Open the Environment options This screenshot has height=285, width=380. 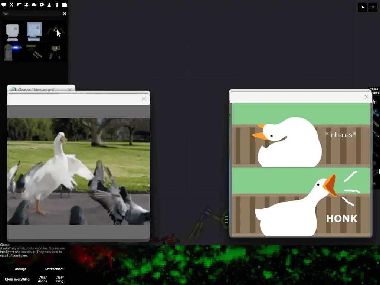point(54,269)
